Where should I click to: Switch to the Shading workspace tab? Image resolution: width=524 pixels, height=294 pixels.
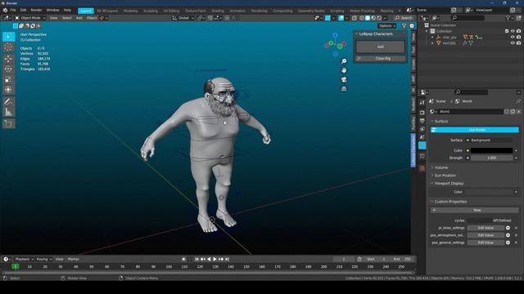218,11
